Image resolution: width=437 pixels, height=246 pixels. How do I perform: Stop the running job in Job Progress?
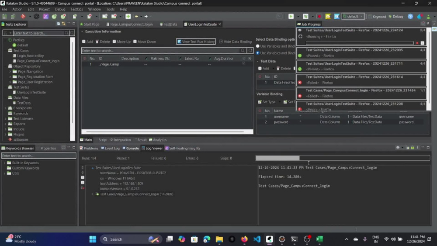(417, 43)
